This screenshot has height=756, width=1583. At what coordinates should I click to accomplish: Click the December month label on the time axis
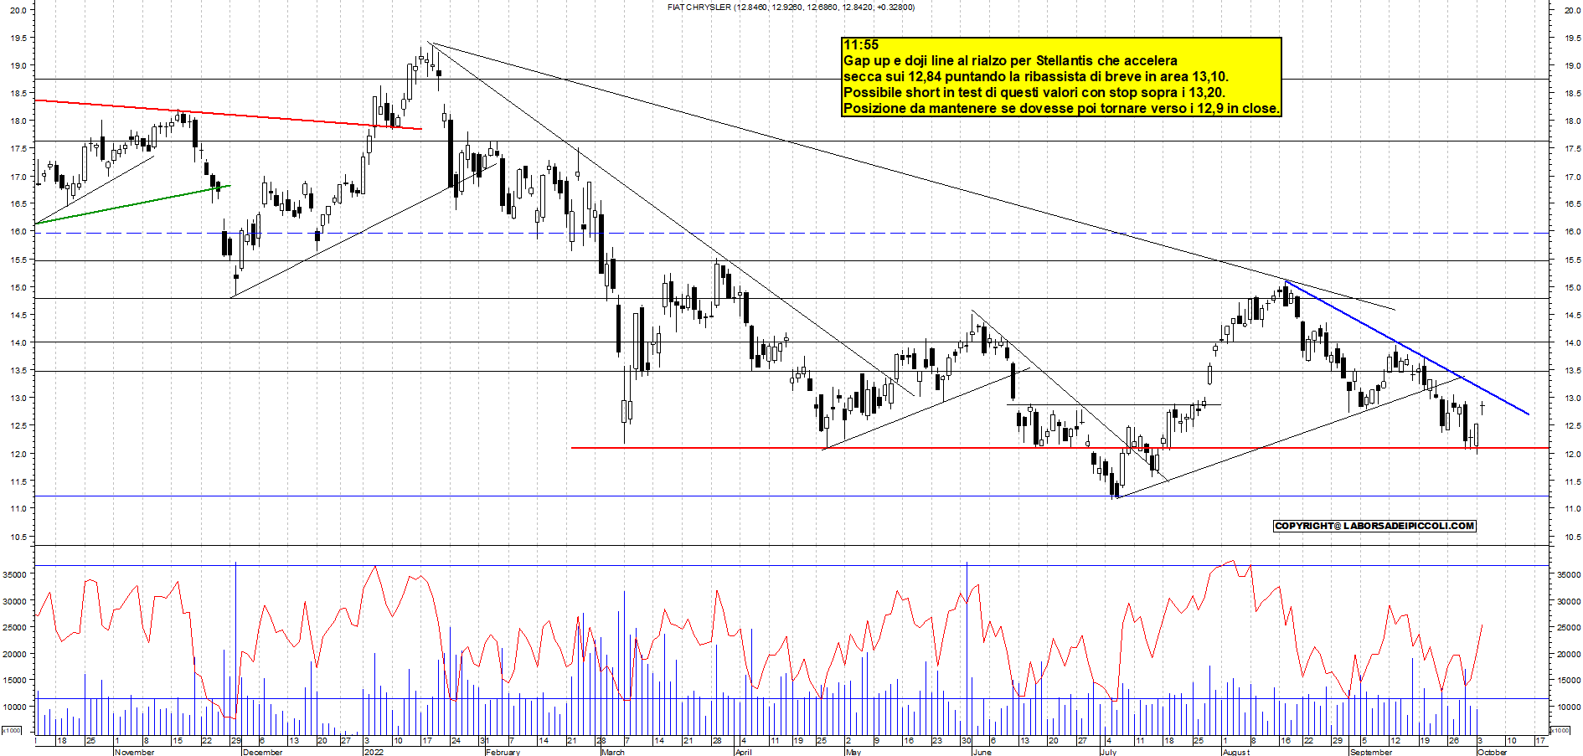(262, 752)
